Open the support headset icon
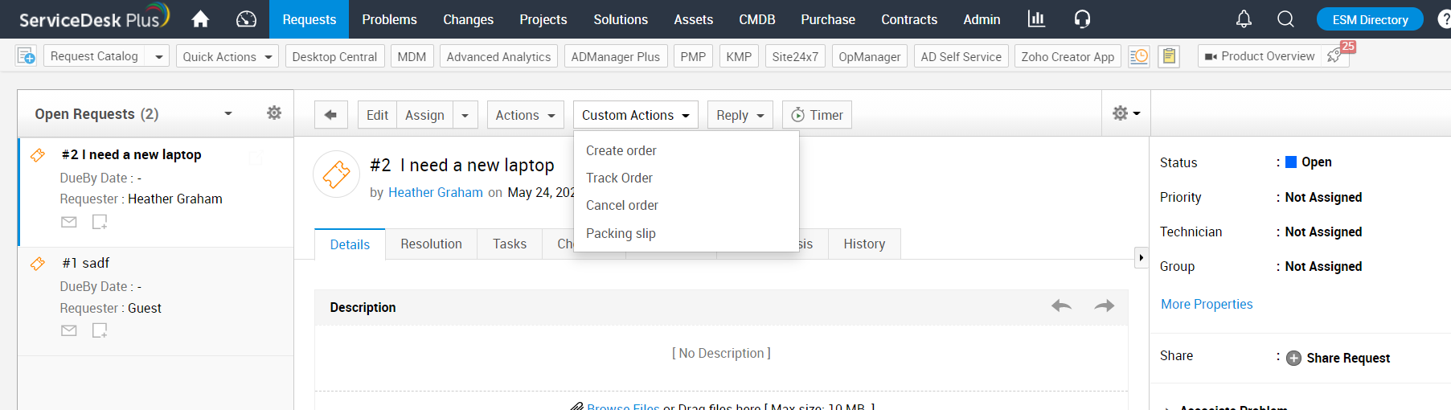This screenshot has height=410, width=1451. click(x=1082, y=18)
